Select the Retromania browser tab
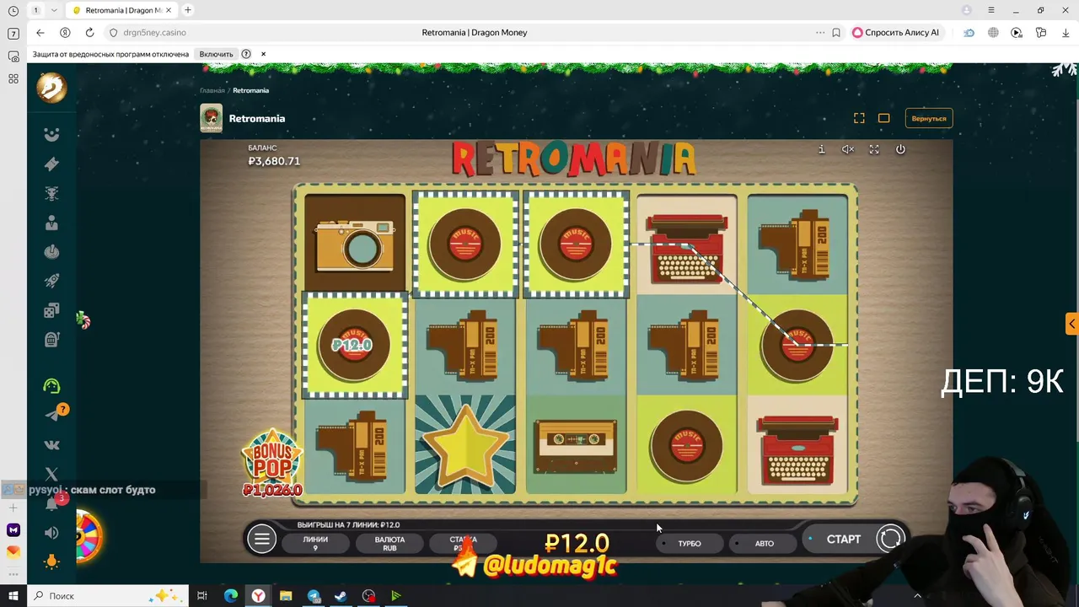Image resolution: width=1079 pixels, height=607 pixels. (x=121, y=10)
